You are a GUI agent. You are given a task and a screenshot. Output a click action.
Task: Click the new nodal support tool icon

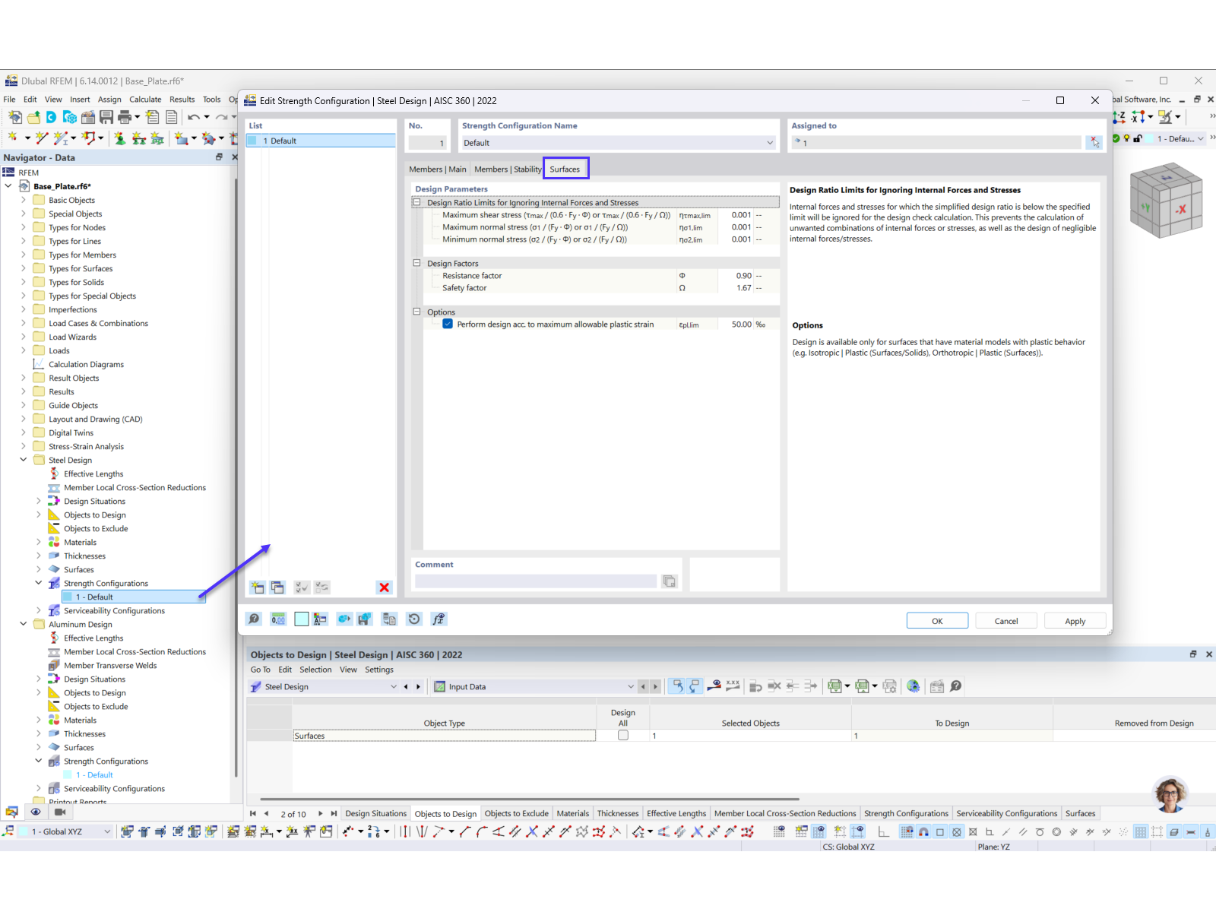click(120, 138)
